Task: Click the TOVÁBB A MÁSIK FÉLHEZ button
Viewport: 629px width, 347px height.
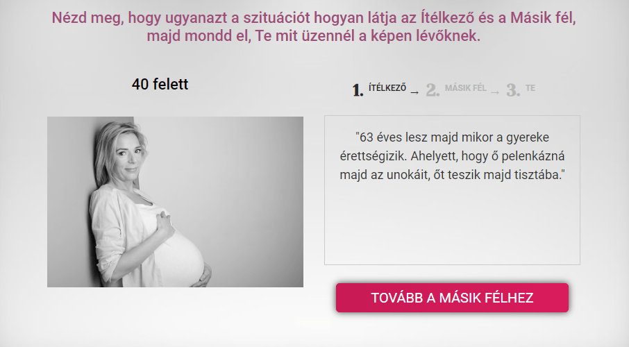Action: pyautogui.click(x=452, y=298)
